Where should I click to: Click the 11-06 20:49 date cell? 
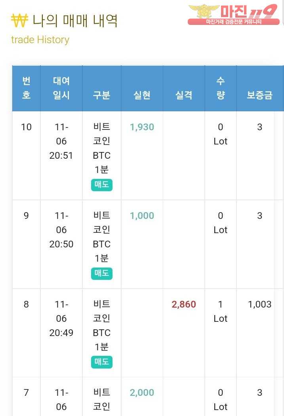tap(61, 318)
